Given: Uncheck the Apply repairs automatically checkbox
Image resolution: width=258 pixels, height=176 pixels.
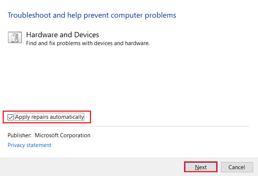Looking at the screenshot, I should tap(11, 117).
